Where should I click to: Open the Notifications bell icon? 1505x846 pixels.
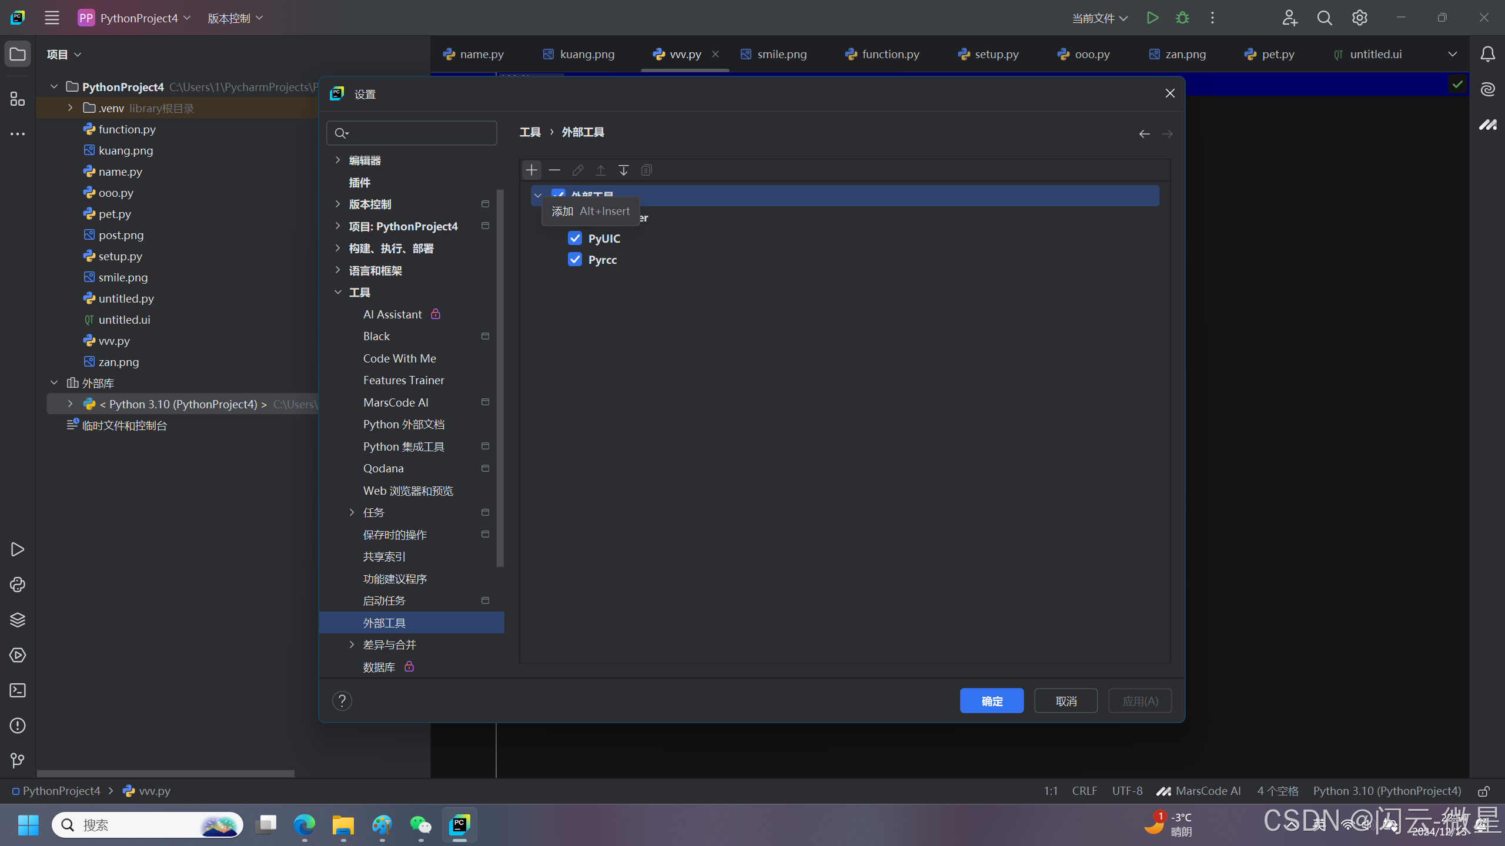[x=1487, y=54]
